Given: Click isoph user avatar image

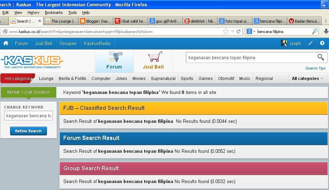Looking at the screenshot, I should (284, 43).
